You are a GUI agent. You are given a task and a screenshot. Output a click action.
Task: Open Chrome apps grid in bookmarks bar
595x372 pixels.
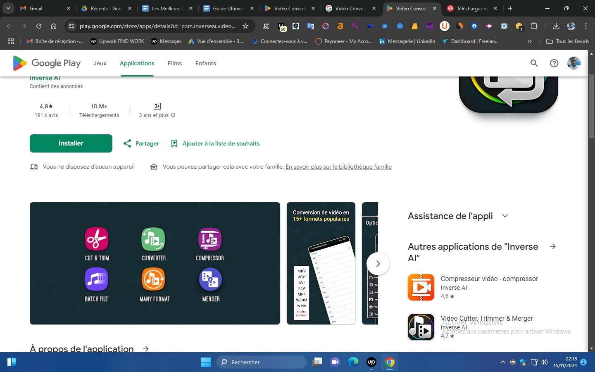11,41
